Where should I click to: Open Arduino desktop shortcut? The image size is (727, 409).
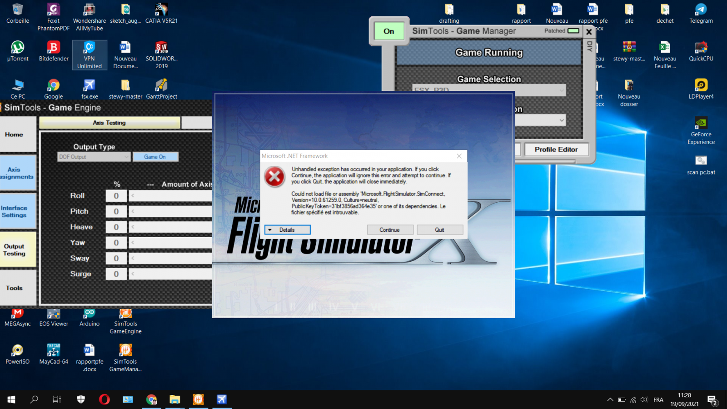(x=90, y=317)
